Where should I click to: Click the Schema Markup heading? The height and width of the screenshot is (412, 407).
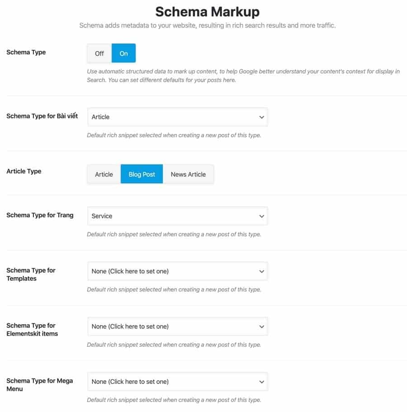(208, 11)
